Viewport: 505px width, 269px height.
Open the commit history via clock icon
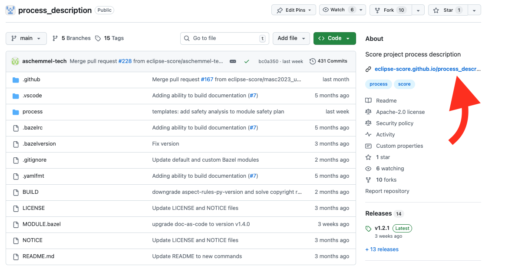313,61
